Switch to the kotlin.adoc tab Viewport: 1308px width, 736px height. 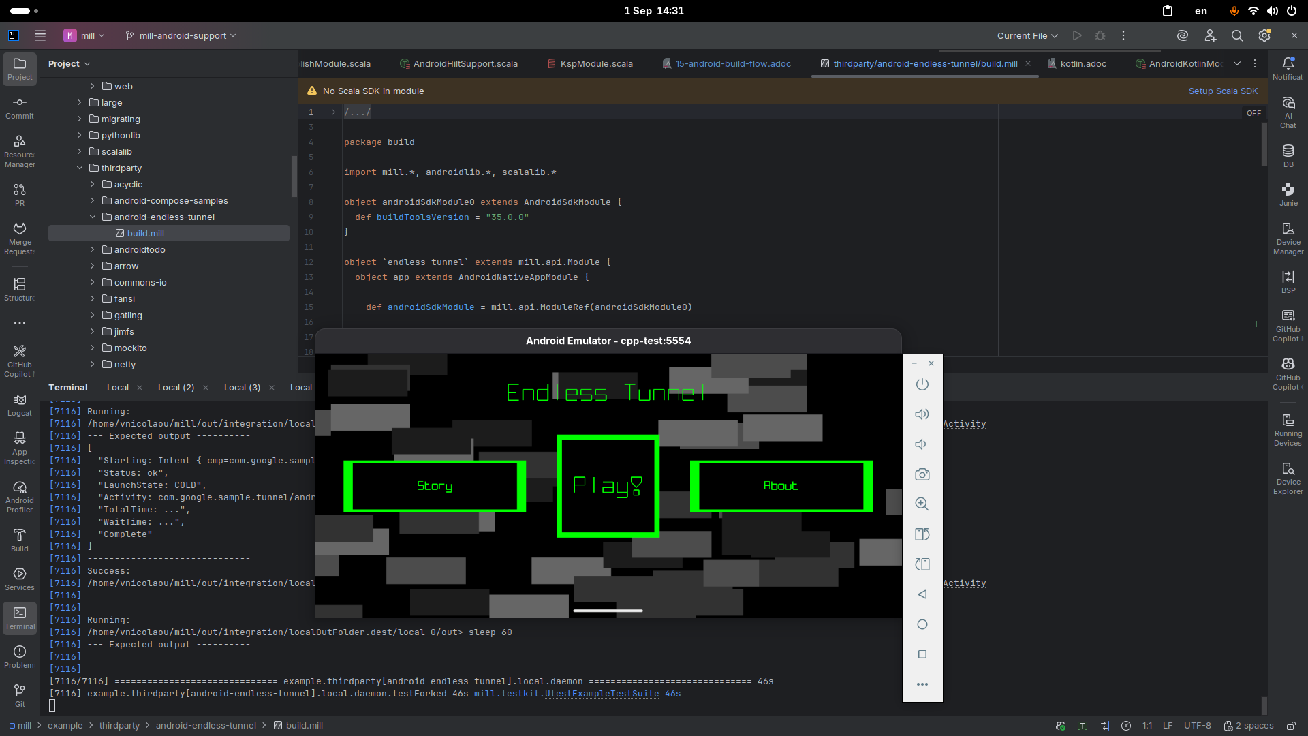pyautogui.click(x=1076, y=63)
